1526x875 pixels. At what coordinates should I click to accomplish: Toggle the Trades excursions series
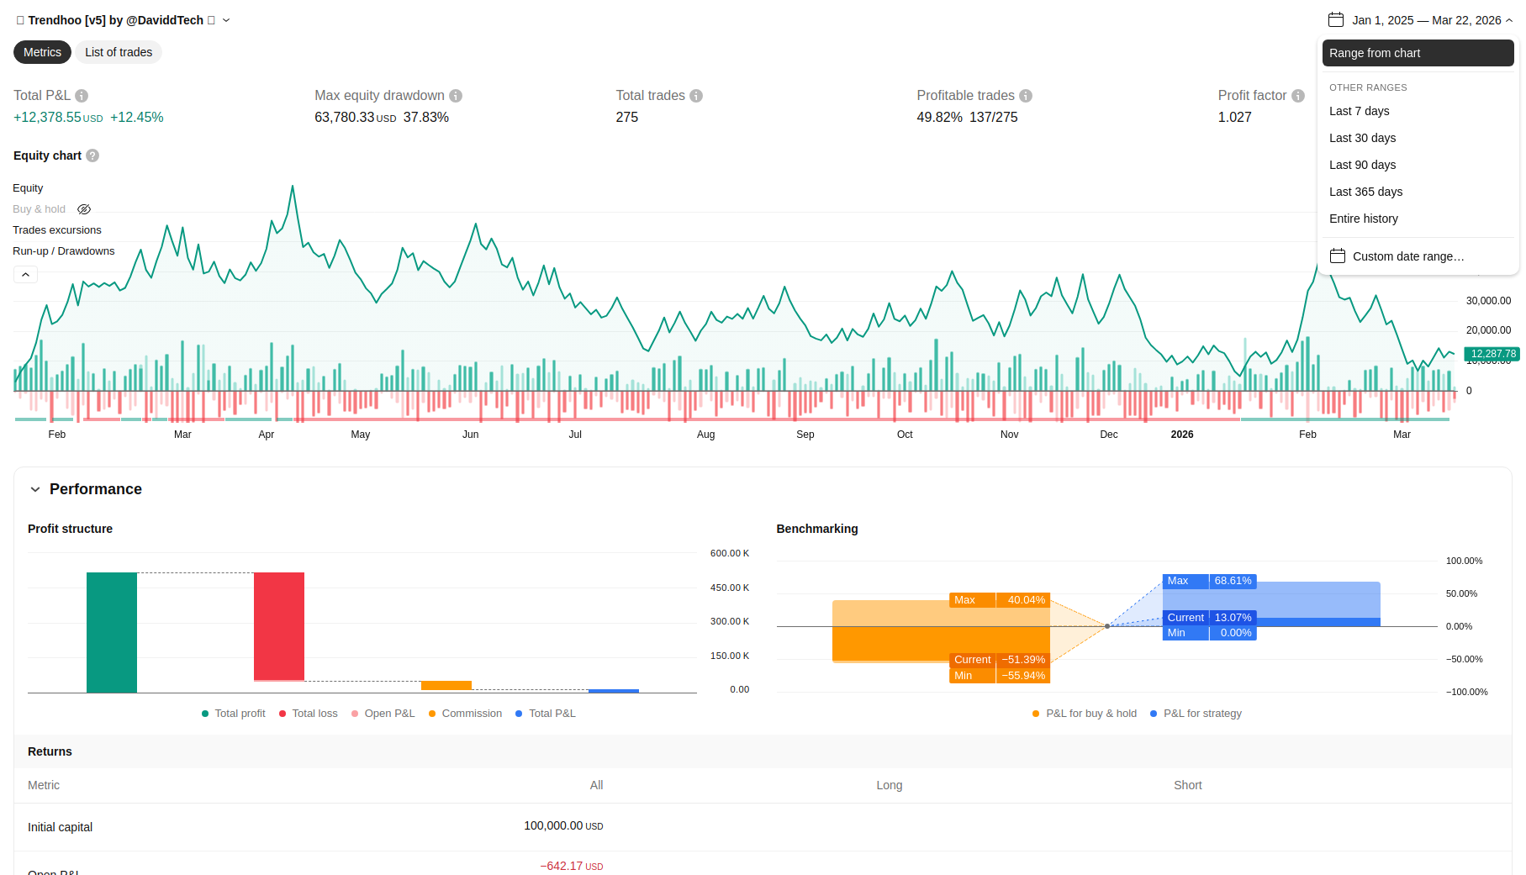coord(57,230)
